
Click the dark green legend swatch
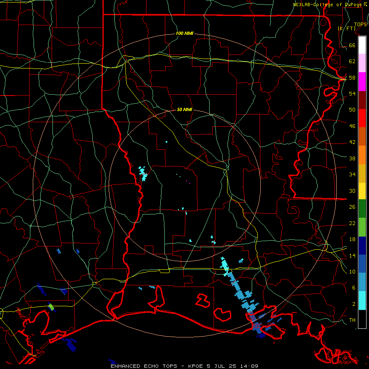point(362,209)
